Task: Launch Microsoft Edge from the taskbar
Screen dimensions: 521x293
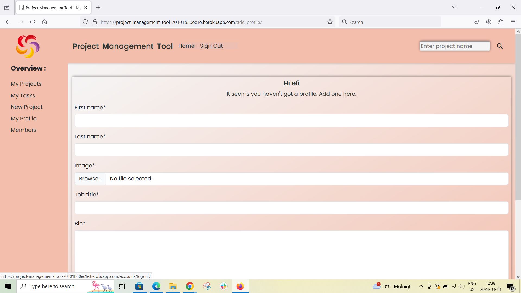Action: (156, 286)
